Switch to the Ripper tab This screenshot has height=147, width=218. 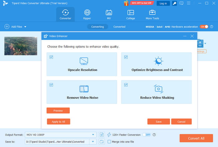pos(87,14)
